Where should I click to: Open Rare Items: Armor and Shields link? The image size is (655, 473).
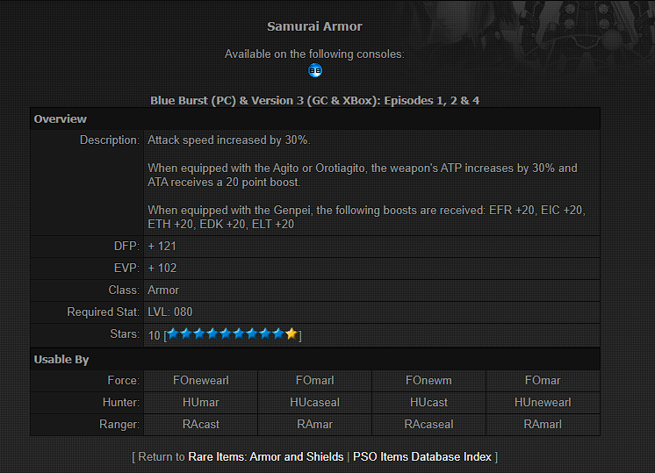point(266,456)
